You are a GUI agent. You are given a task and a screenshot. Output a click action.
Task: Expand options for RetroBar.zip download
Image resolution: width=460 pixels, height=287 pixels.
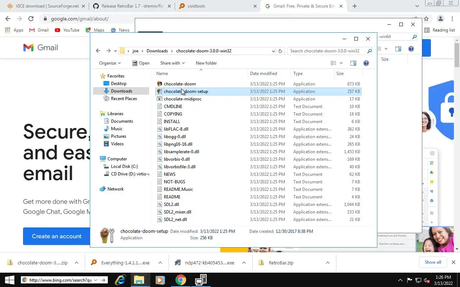pos(328,263)
